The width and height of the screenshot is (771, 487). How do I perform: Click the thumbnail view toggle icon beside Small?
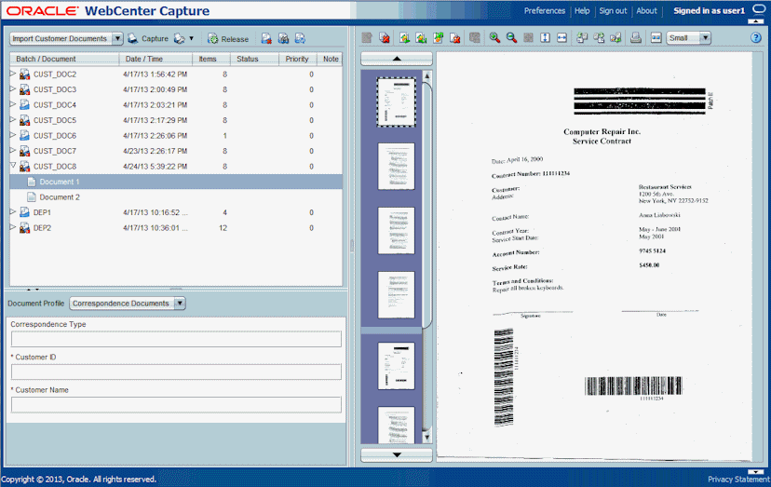(x=656, y=38)
